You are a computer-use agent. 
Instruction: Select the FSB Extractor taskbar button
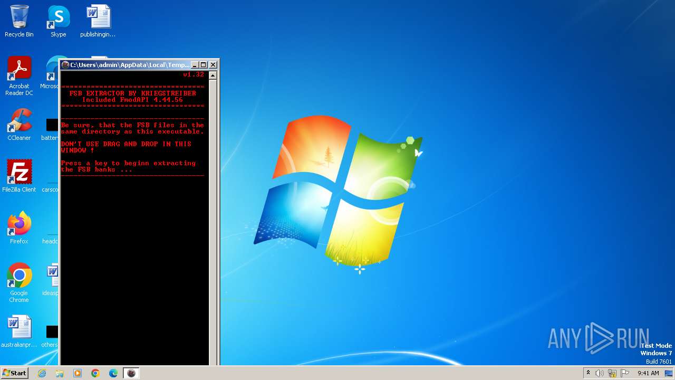131,373
